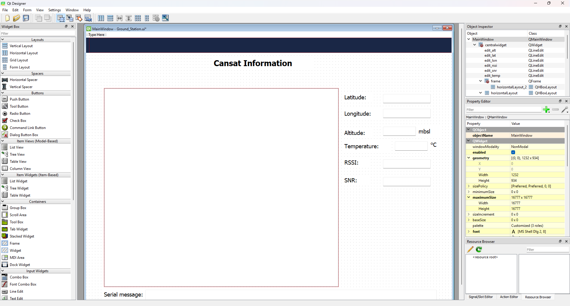Send selected widget to back
This screenshot has width=570, height=306.
(48, 18)
